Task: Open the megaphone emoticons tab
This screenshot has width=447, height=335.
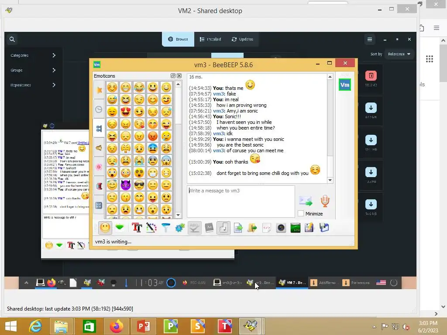Action: click(99, 147)
